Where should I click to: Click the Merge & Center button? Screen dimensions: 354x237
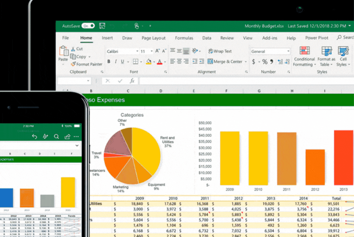226,61
